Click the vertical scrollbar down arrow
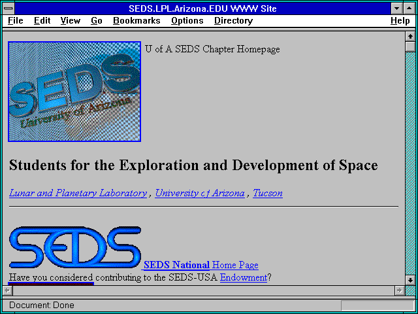Viewport: 418px width, 314px height. coord(410,281)
